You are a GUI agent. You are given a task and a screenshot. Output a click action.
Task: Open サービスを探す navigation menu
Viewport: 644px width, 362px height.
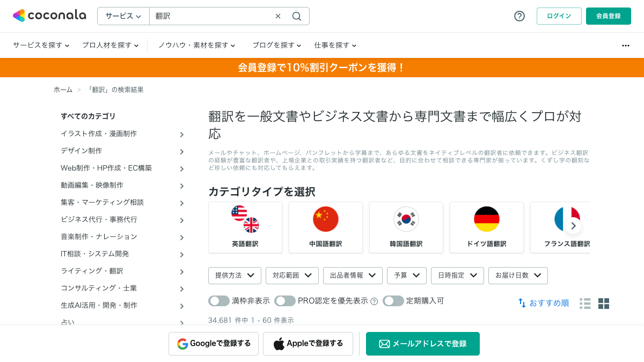click(x=41, y=45)
